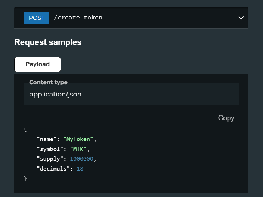Click the Content type label
The image size is (263, 197).
48,82
